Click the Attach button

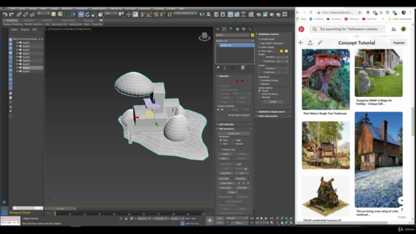pos(224,159)
